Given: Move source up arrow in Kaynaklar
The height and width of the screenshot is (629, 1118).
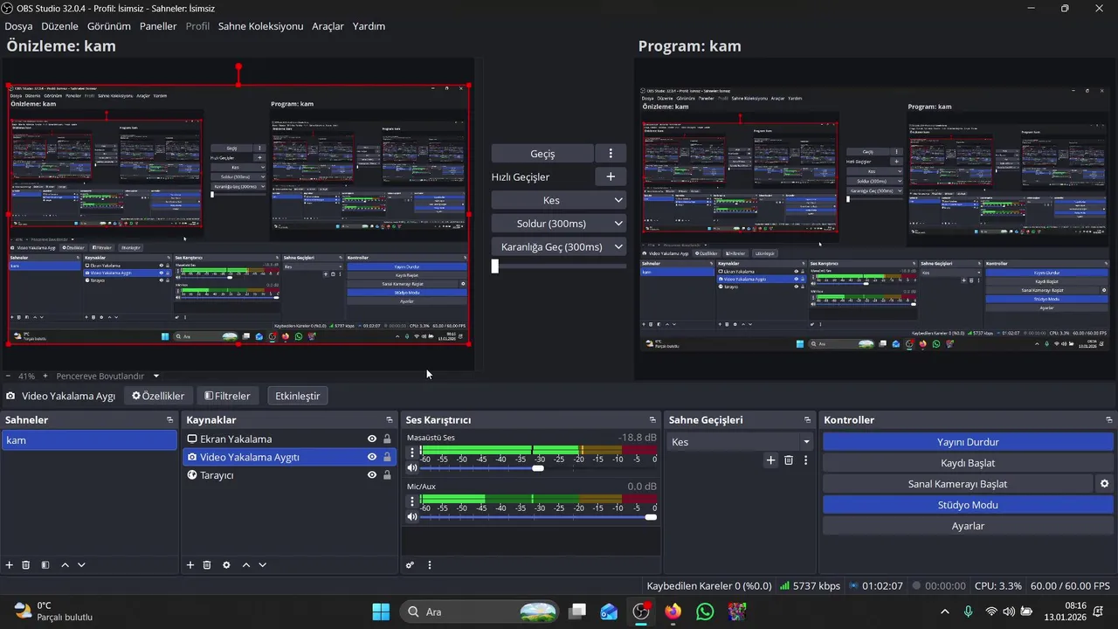Looking at the screenshot, I should (245, 565).
